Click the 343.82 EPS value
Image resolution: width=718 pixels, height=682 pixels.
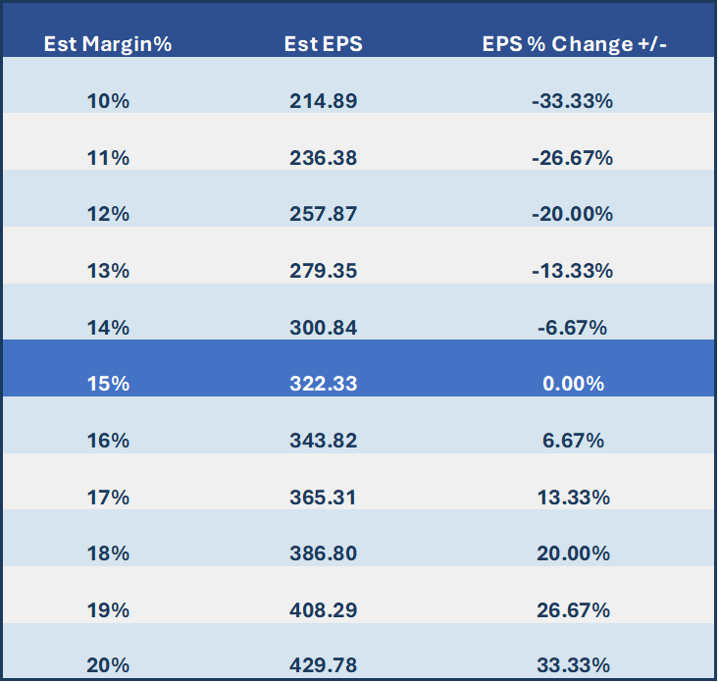click(x=323, y=441)
